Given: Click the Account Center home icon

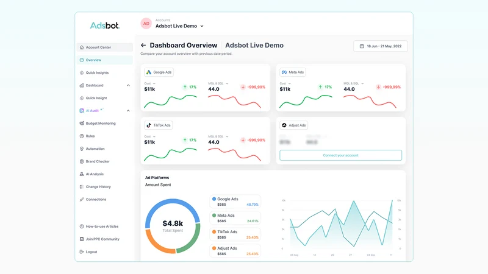Looking at the screenshot, I should tap(82, 47).
